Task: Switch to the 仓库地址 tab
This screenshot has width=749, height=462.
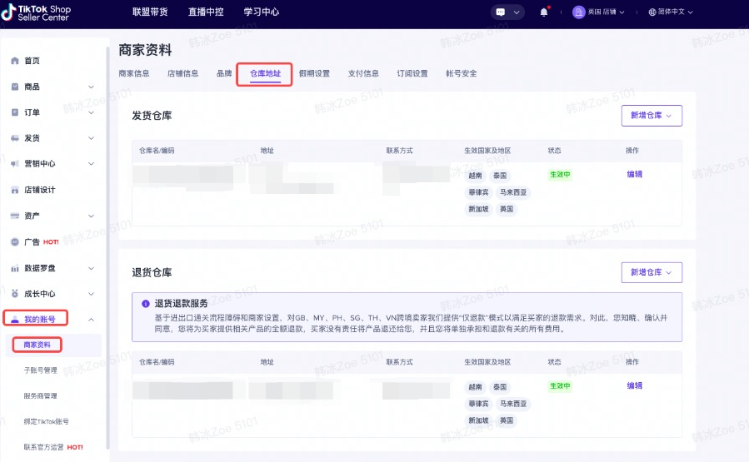Action: (x=265, y=73)
